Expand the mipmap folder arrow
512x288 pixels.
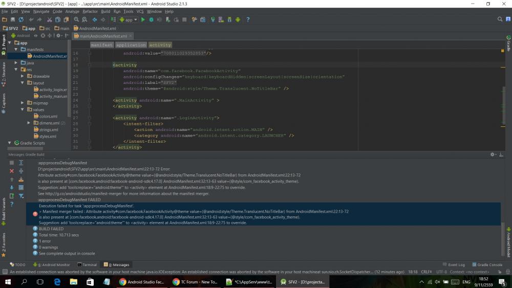[23, 103]
